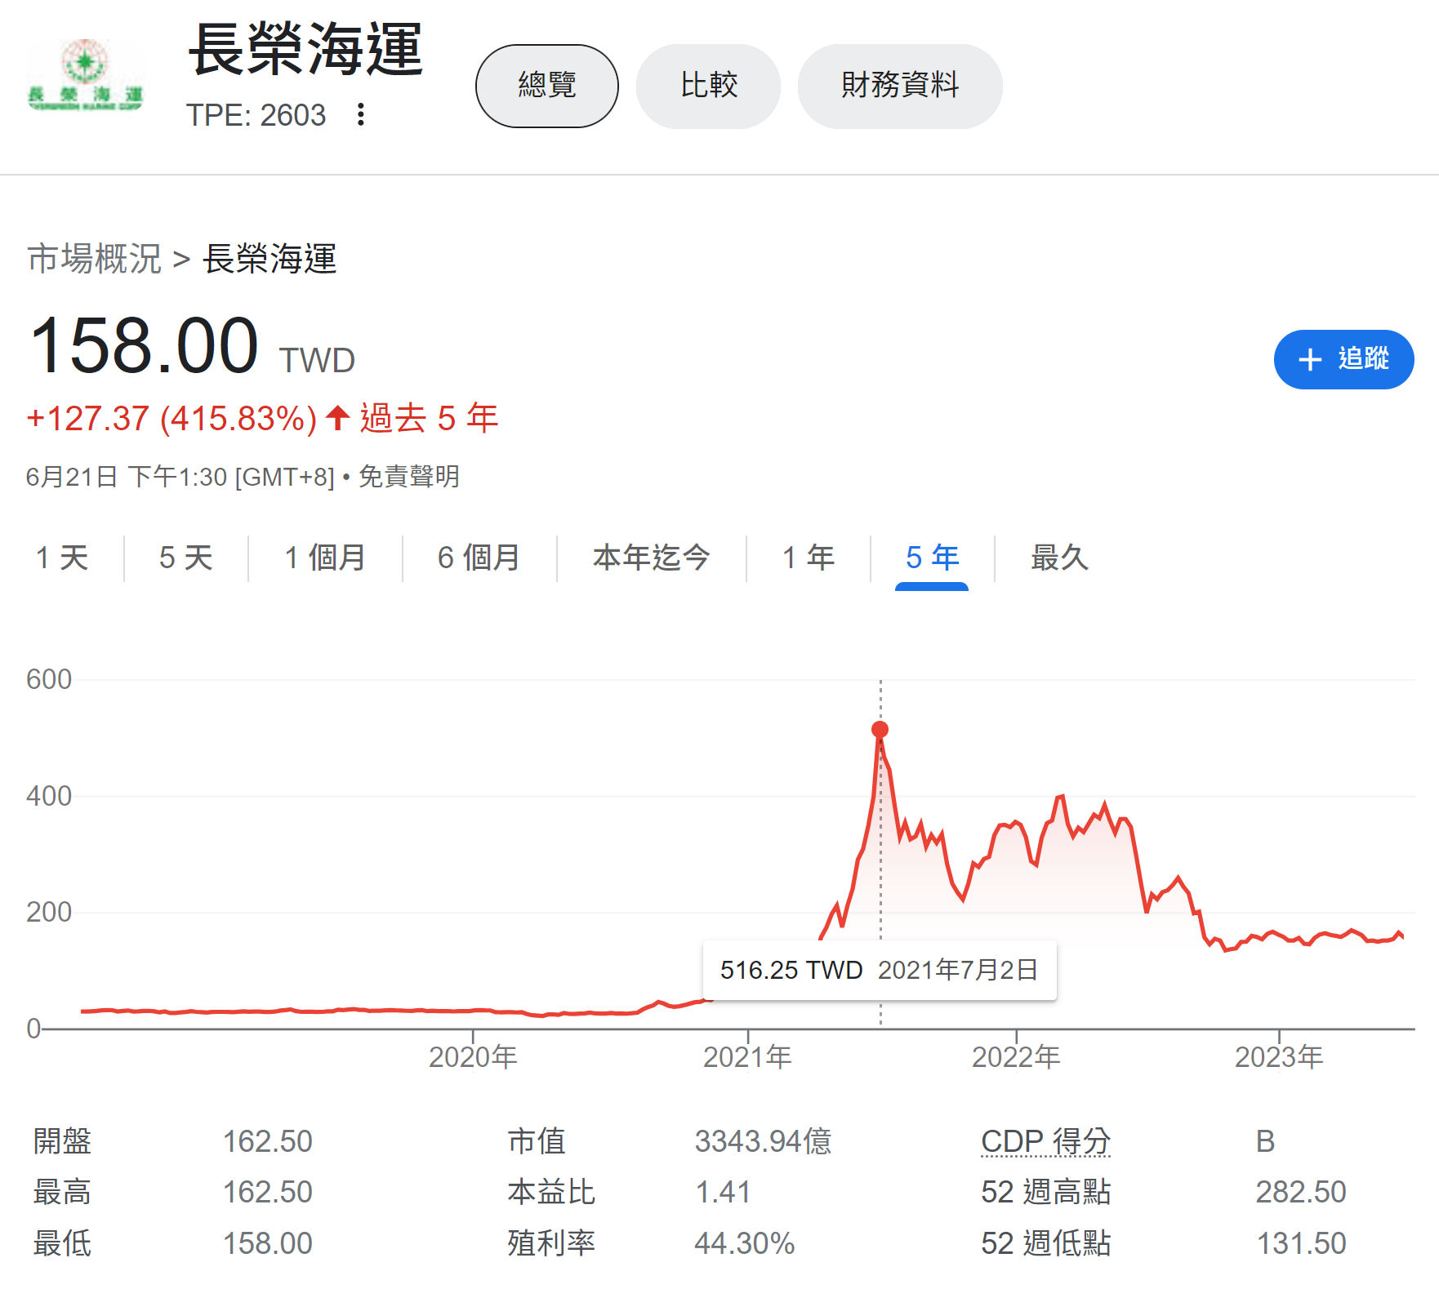The width and height of the screenshot is (1439, 1289).
Task: Open the 財務資料 financials tab
Action: point(899,86)
